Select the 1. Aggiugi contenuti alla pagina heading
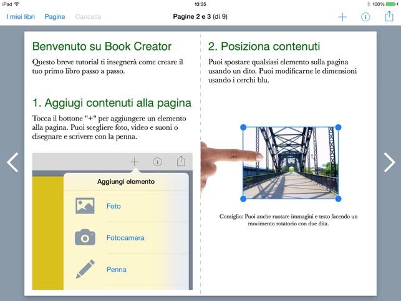This screenshot has width=401, height=301. 112,102
